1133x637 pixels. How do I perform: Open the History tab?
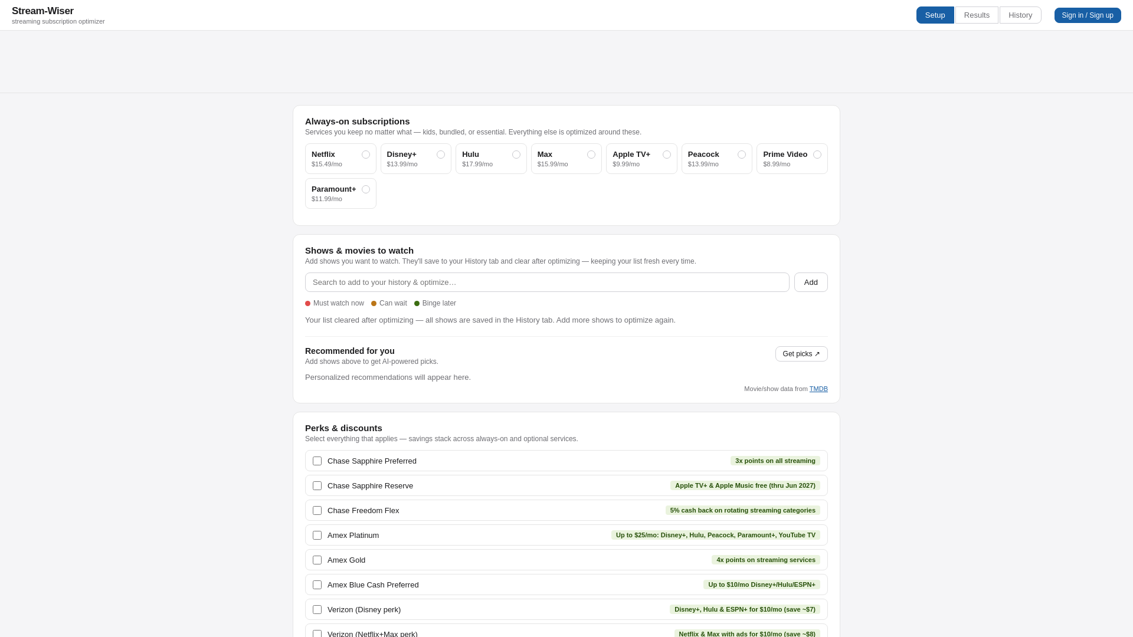(x=1020, y=15)
